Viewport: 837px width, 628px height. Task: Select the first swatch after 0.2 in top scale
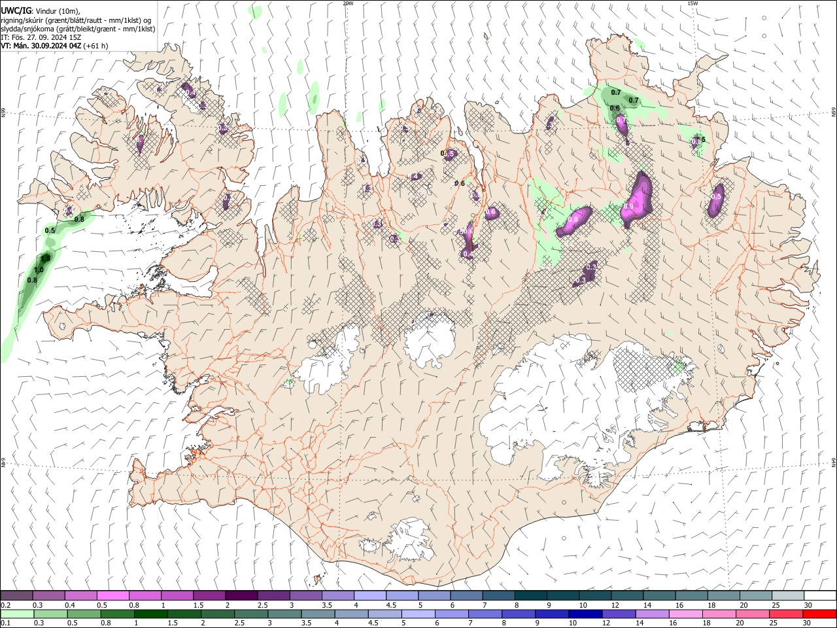[17, 595]
